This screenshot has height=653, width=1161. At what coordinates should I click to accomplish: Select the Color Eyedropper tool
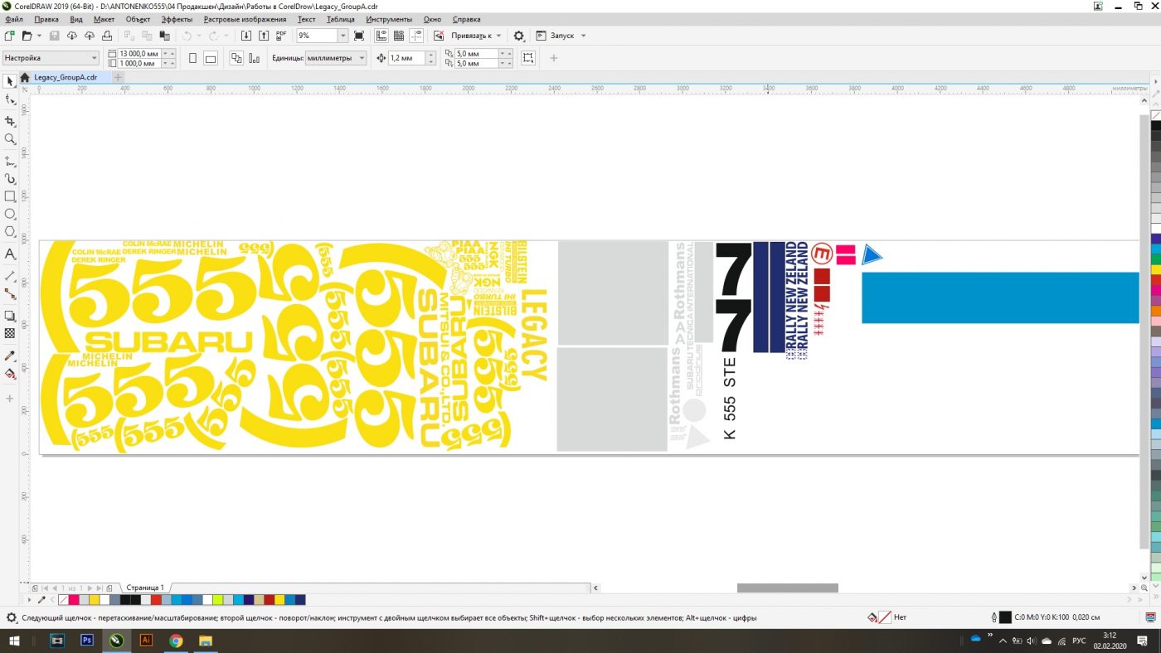point(10,355)
